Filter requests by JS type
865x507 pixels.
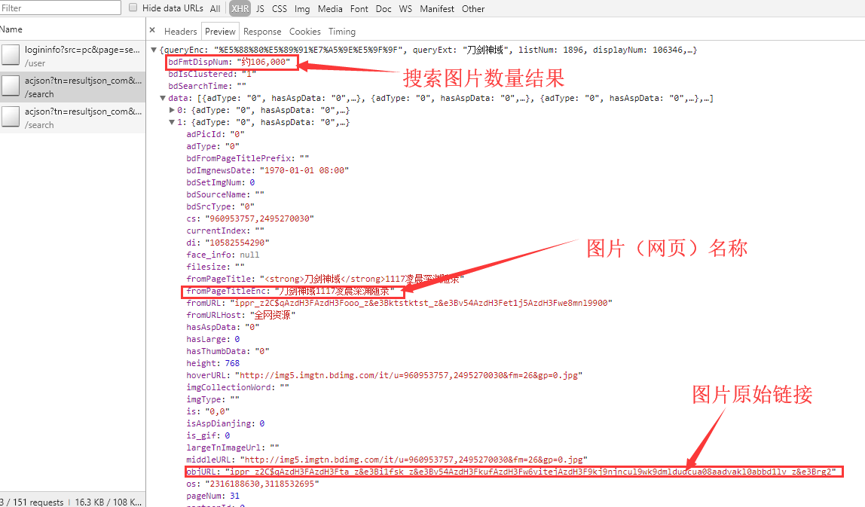[259, 8]
